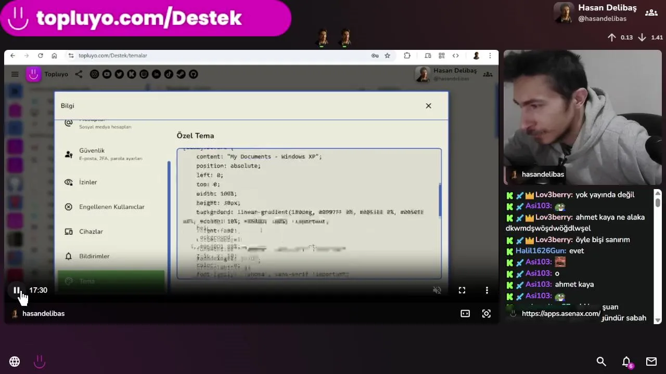The height and width of the screenshot is (374, 666).
Task: Open the streamed browser's three-dot menu
Action: pyautogui.click(x=490, y=56)
